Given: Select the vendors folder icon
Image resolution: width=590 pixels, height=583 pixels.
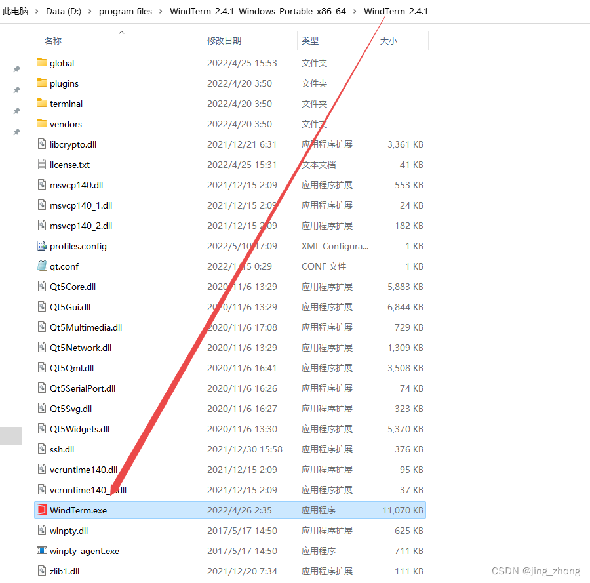Looking at the screenshot, I should [x=42, y=123].
